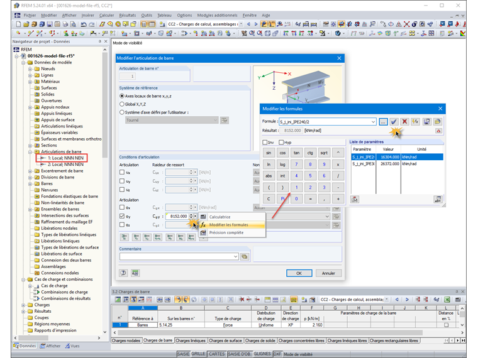Open the Formule combo box dropdown
Viewport: 478px width, 358px height.
click(373, 122)
